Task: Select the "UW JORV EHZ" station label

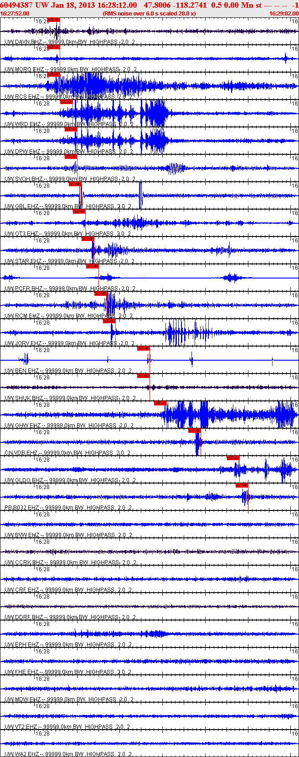Action: (x=23, y=343)
